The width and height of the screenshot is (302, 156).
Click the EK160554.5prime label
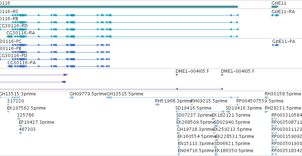point(197,136)
